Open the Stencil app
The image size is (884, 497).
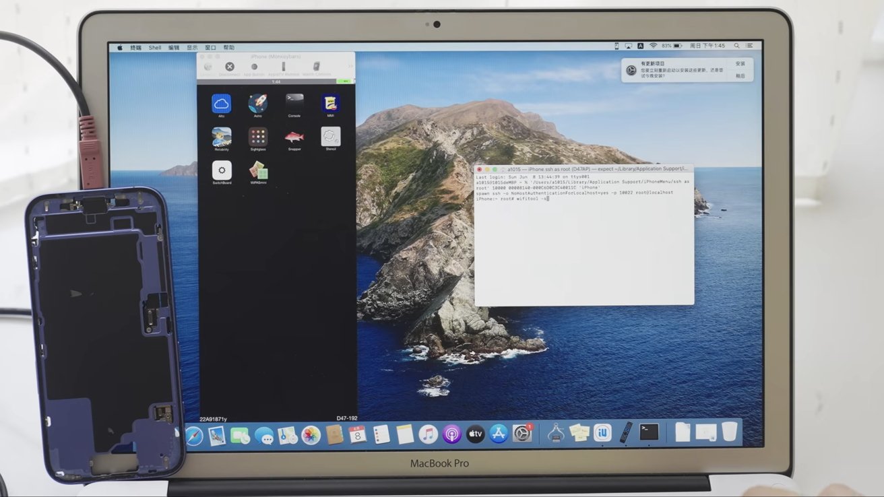pyautogui.click(x=330, y=137)
